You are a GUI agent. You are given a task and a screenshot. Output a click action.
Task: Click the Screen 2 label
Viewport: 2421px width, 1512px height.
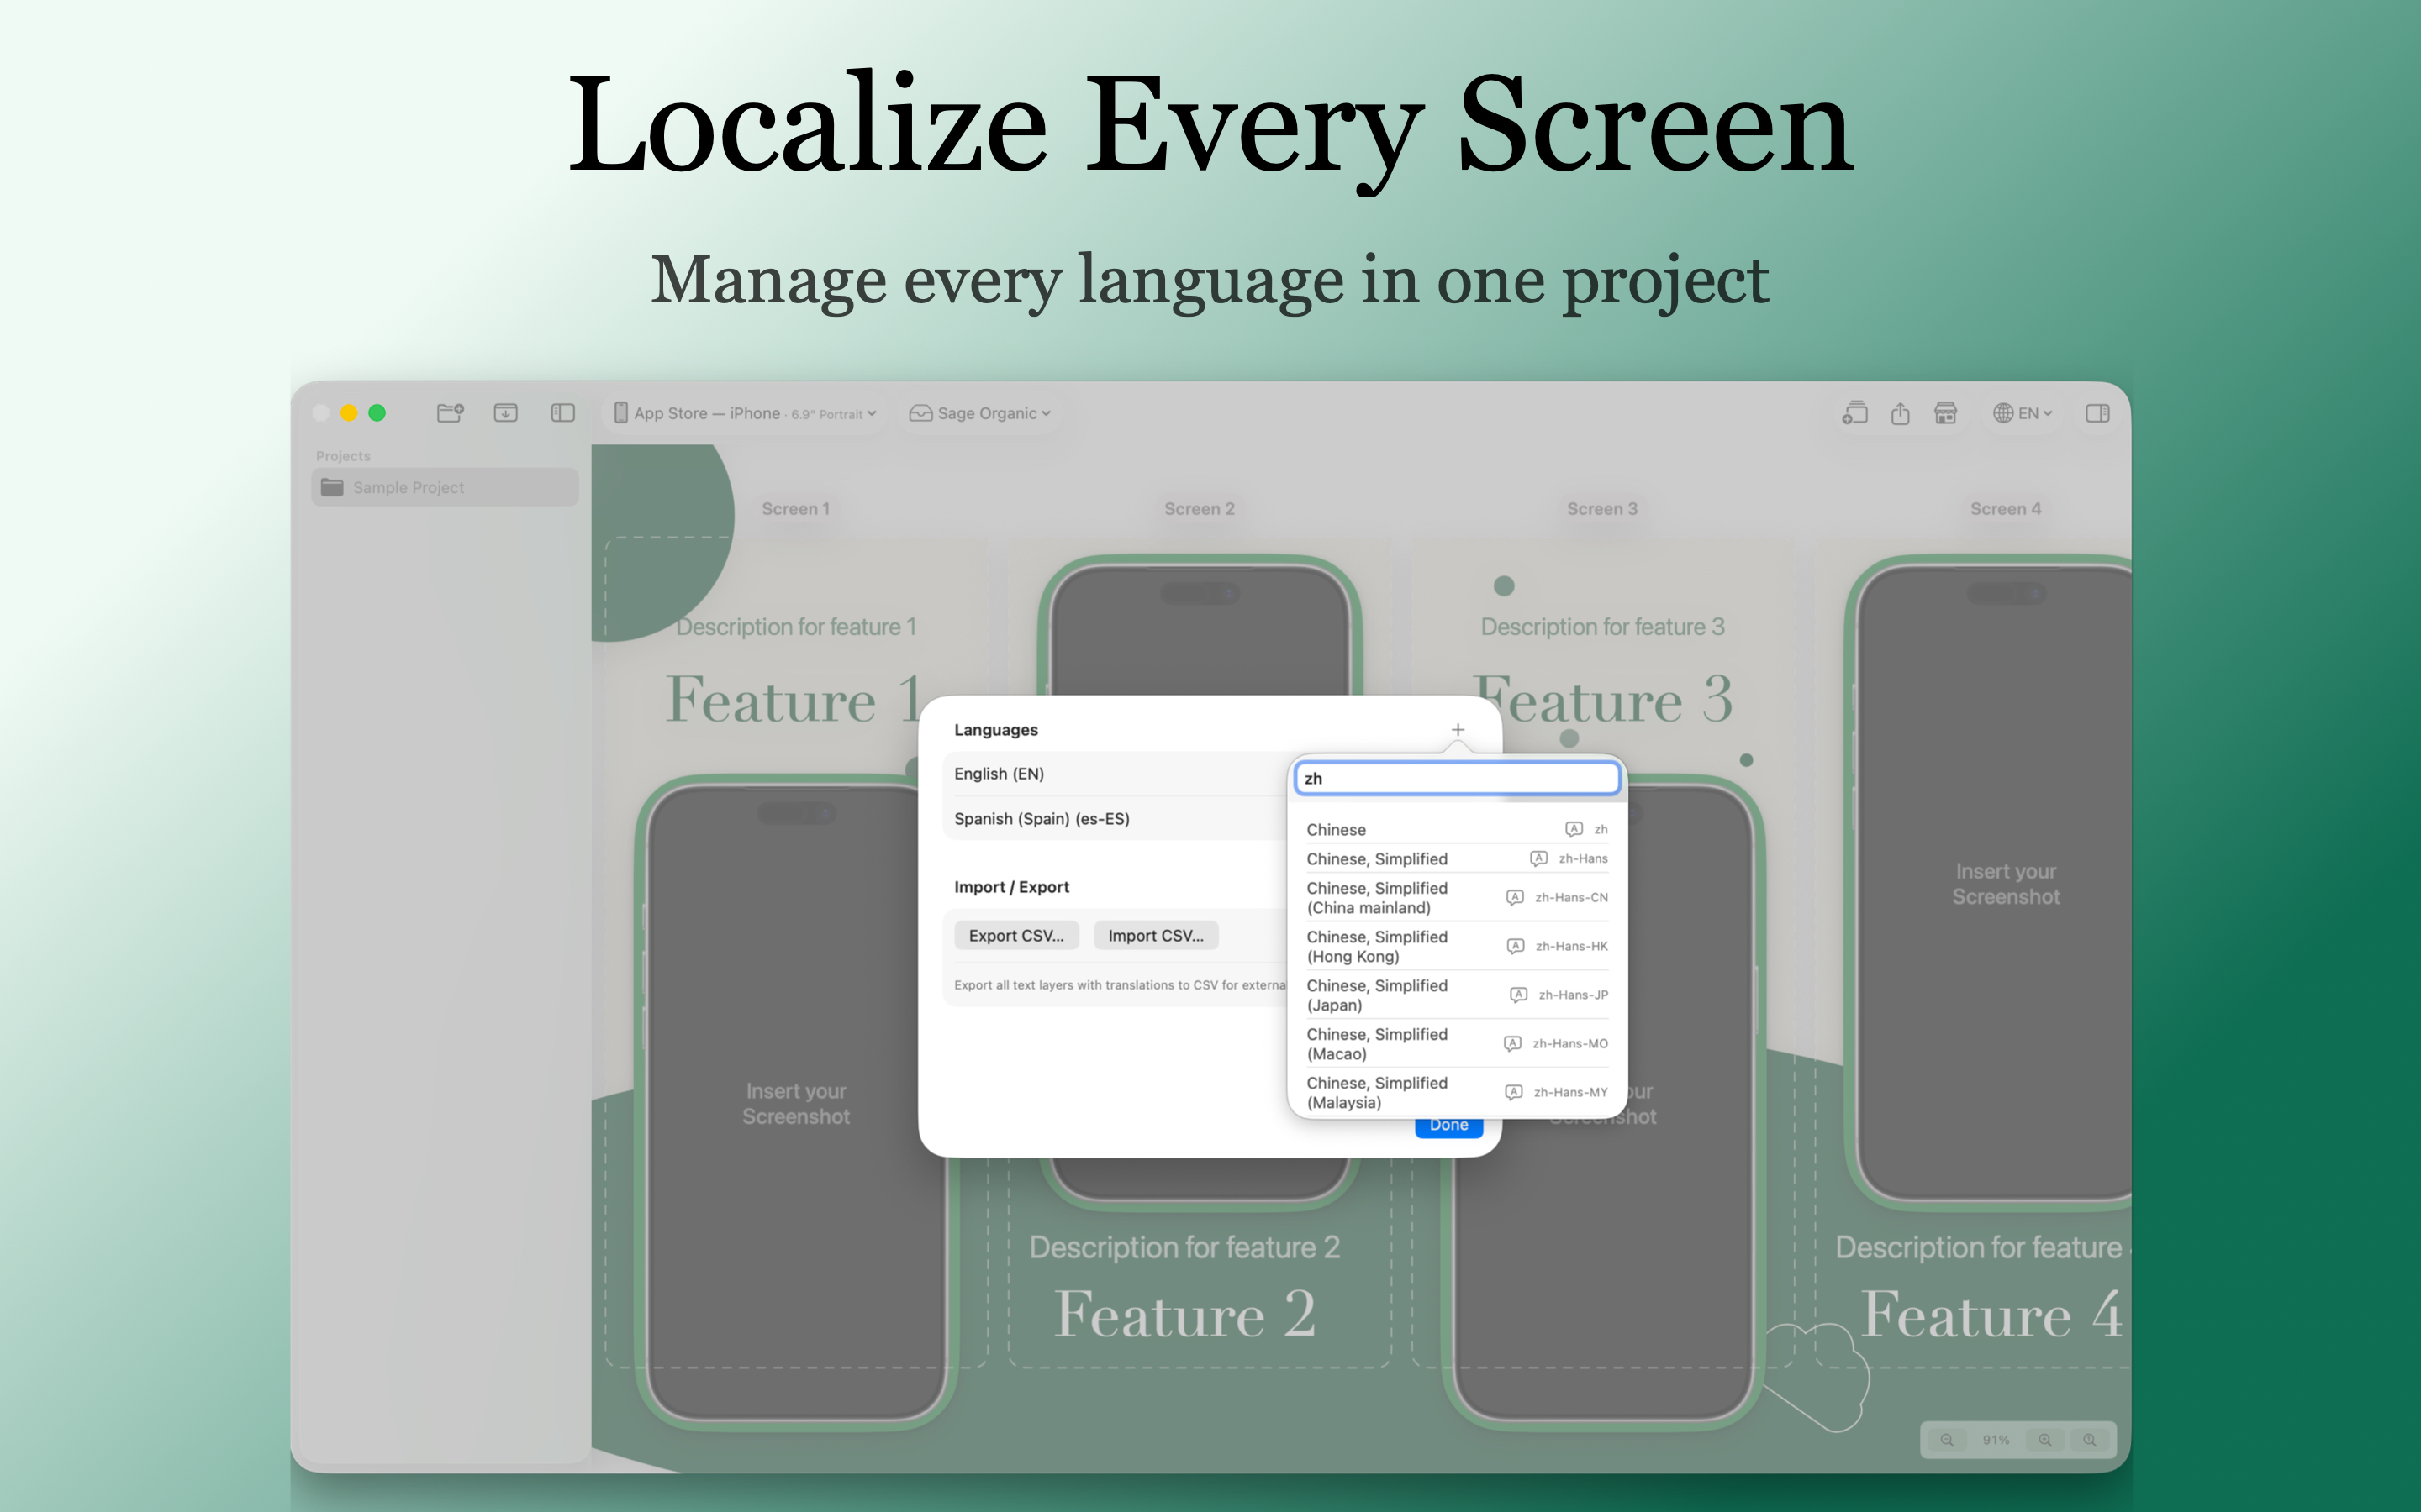click(1200, 509)
